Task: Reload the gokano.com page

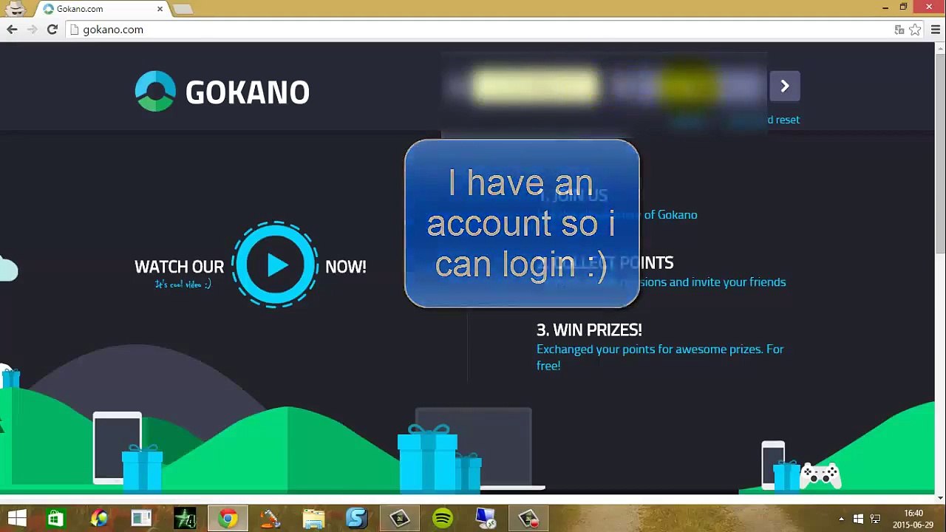Action: point(52,30)
